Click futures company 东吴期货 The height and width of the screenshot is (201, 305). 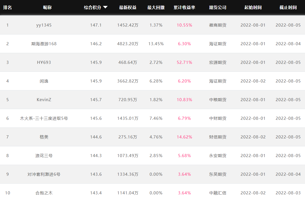point(218,174)
